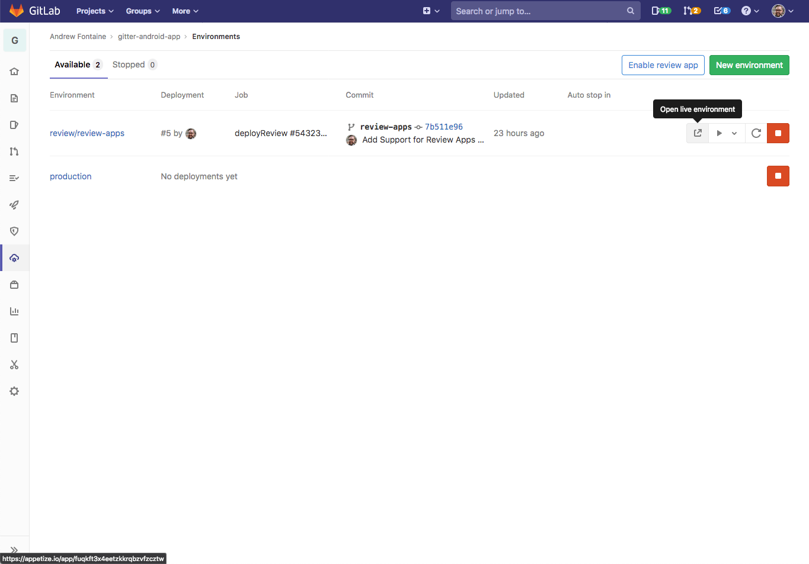The width and height of the screenshot is (809, 564).
Task: Open CI/CD pipelines from the sidebar
Action: click(x=14, y=178)
